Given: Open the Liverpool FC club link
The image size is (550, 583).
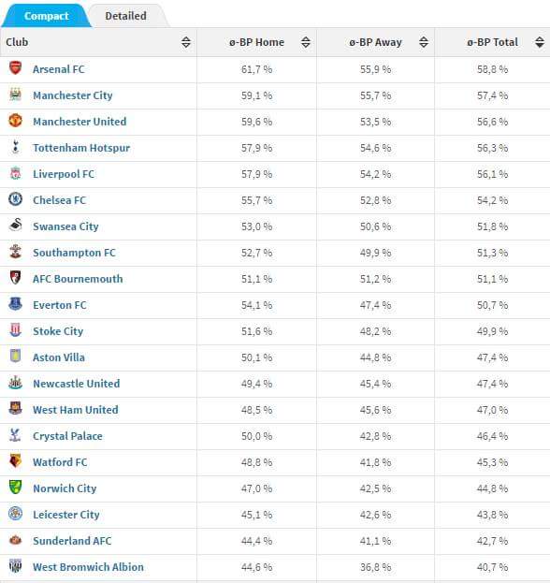Looking at the screenshot, I should click(x=64, y=174).
